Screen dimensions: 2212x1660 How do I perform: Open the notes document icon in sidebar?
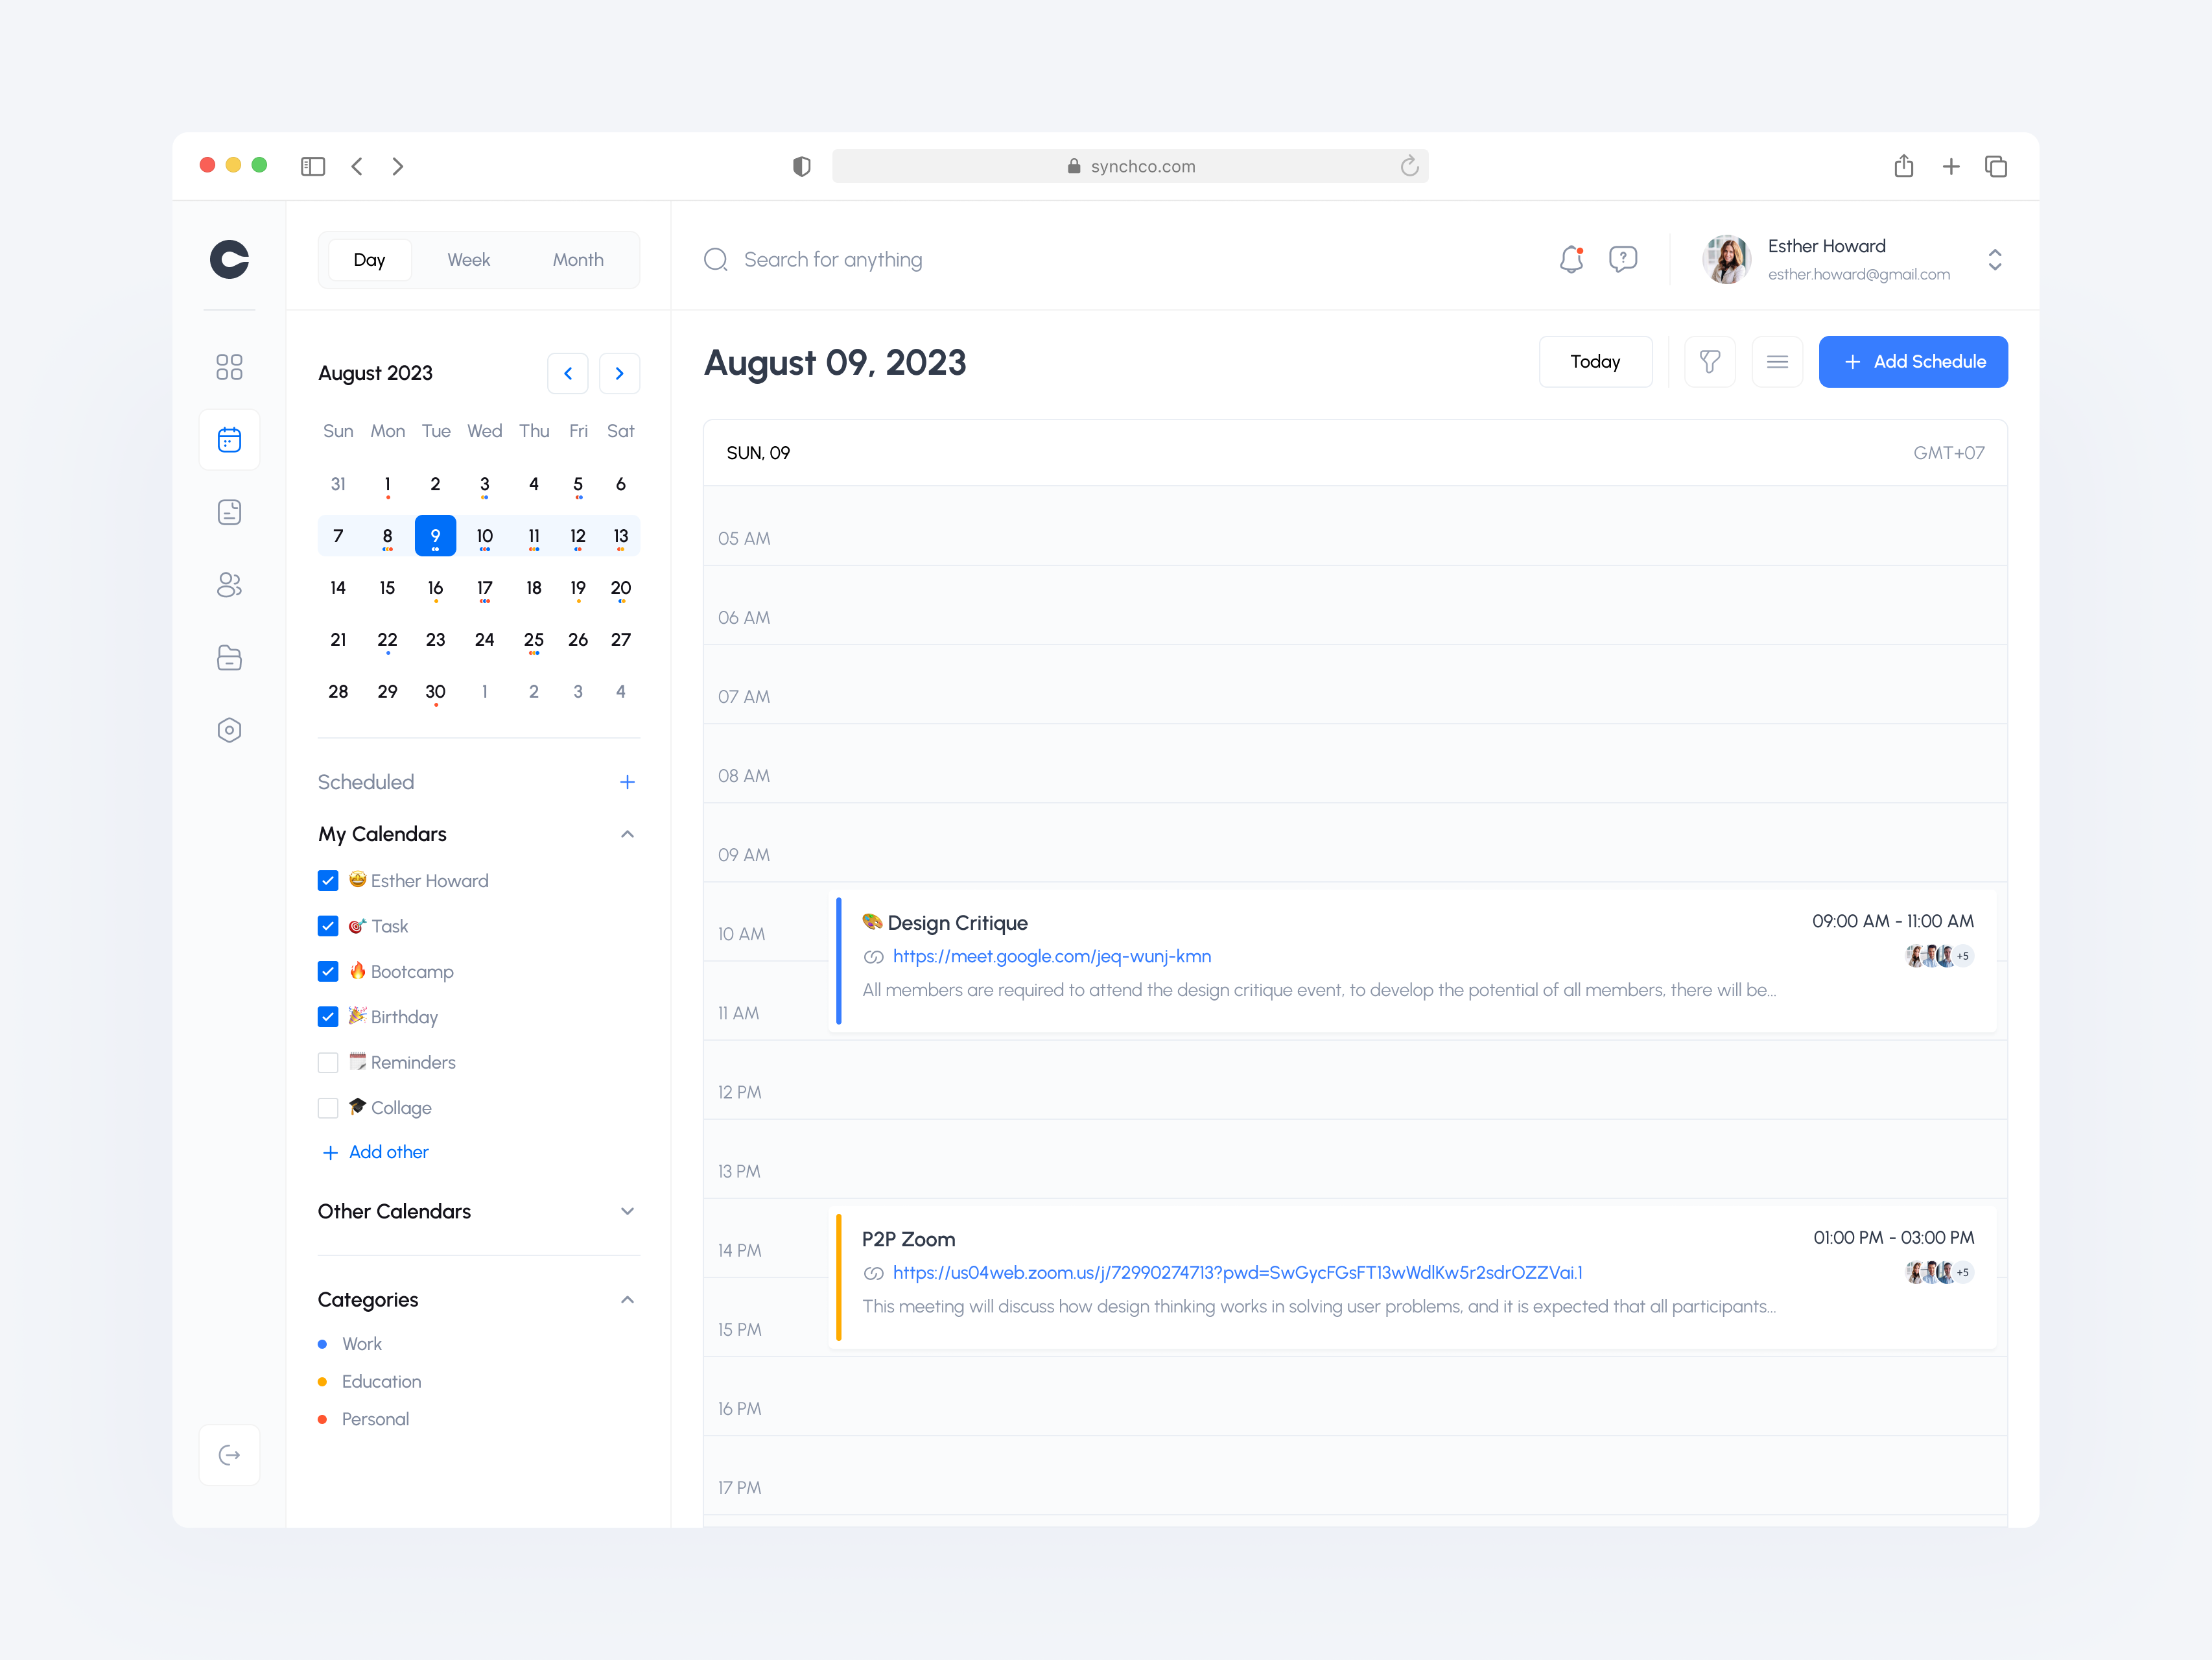coord(229,511)
